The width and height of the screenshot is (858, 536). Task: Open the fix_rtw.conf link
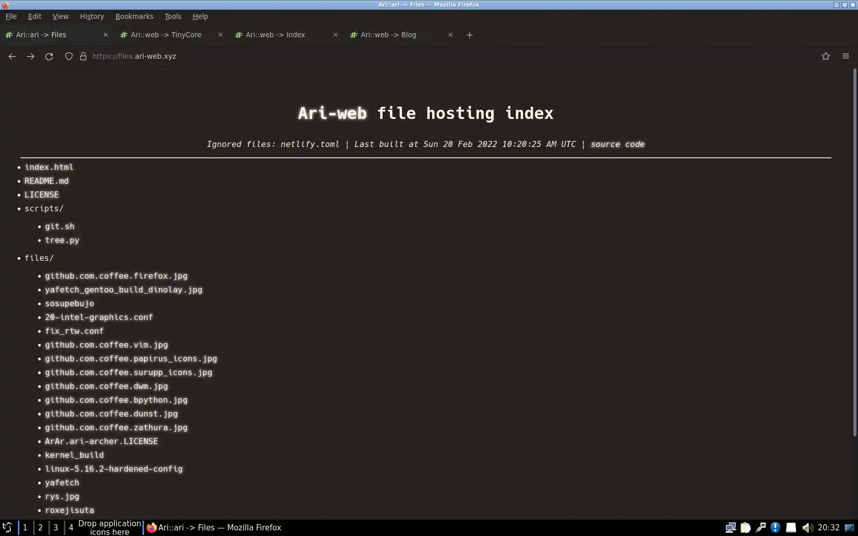point(74,331)
